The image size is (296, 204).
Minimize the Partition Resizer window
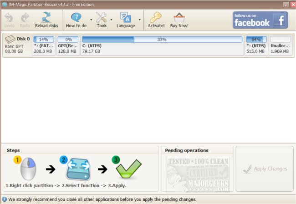[x=286, y=5]
